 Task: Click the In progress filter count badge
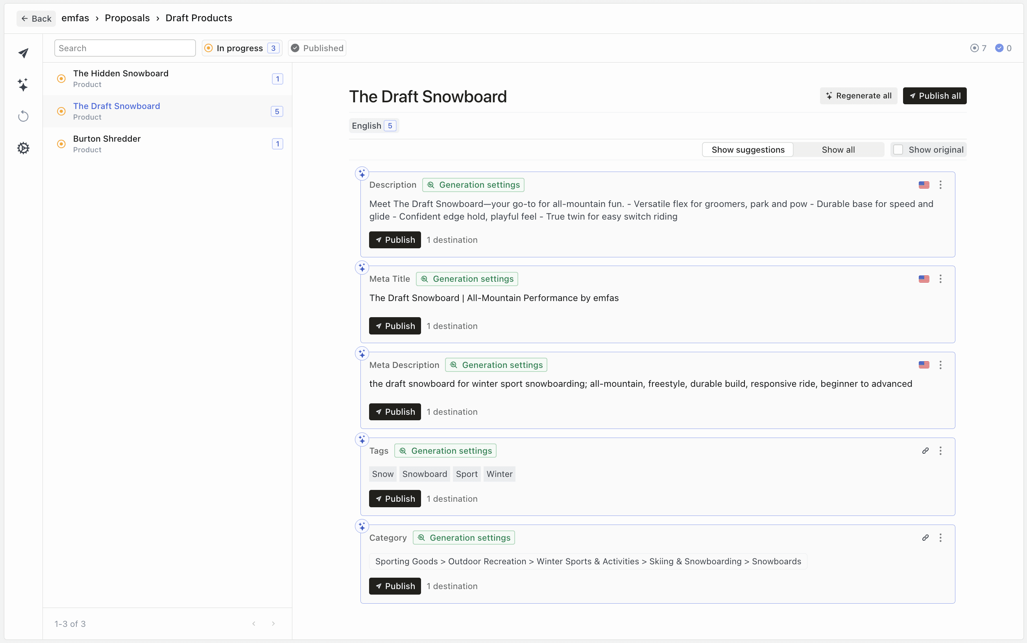coord(273,48)
